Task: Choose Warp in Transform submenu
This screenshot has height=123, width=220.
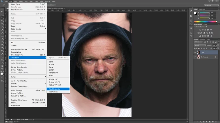Action: 58,75
